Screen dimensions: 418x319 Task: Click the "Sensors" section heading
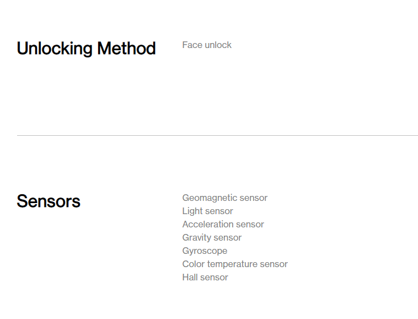(49, 201)
